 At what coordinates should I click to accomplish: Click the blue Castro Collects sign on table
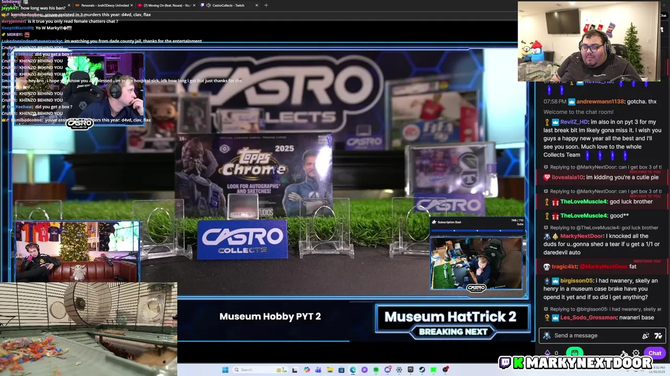point(242,239)
